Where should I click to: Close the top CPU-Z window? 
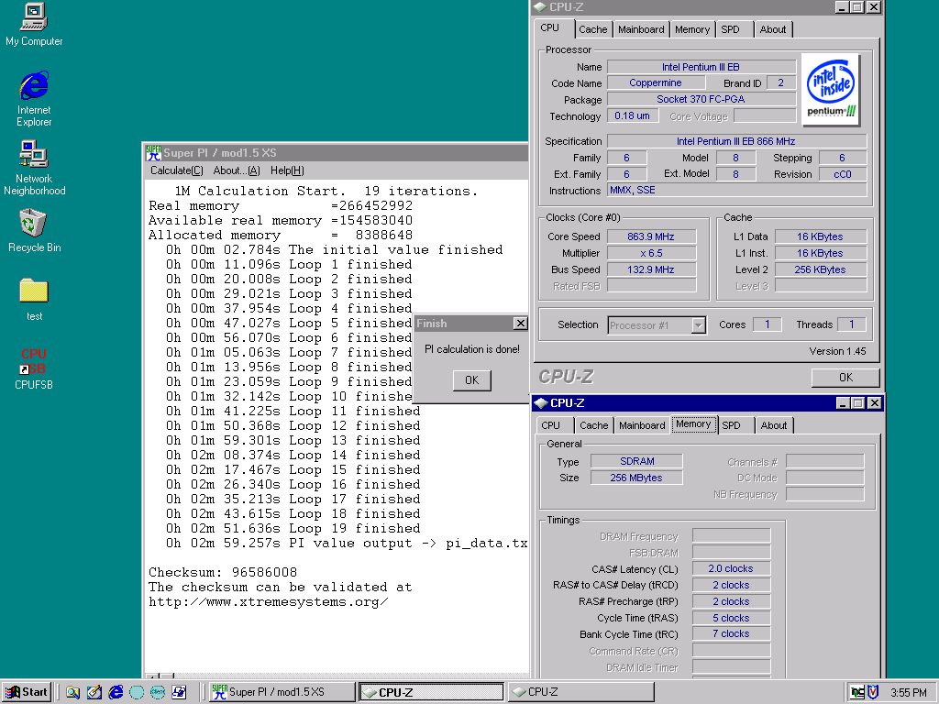click(874, 7)
